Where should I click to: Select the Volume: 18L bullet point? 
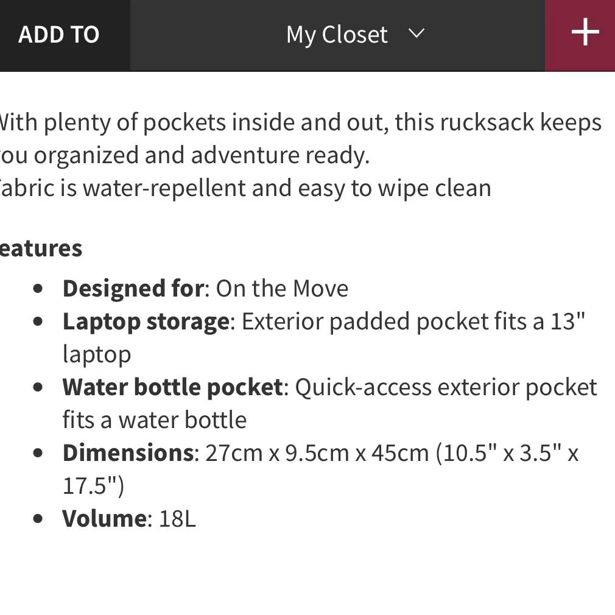(x=128, y=518)
